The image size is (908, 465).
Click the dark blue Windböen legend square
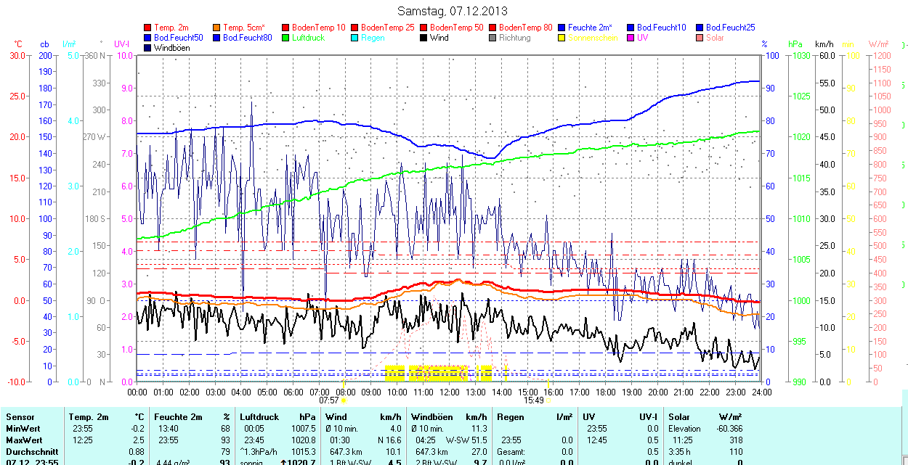(148, 48)
